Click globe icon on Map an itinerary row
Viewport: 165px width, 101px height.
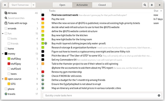point(43,88)
